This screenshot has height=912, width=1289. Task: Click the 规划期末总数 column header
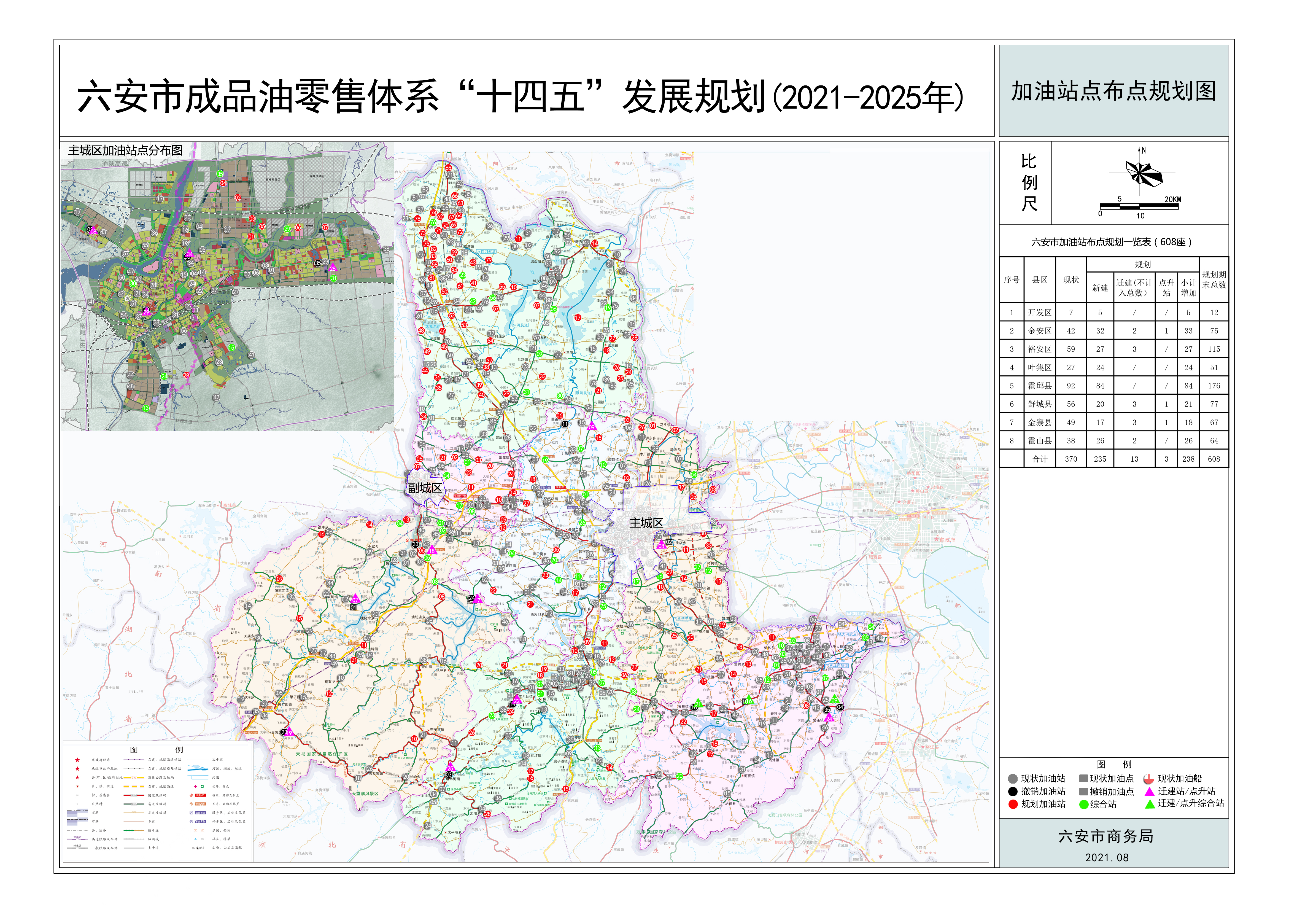click(x=1214, y=280)
